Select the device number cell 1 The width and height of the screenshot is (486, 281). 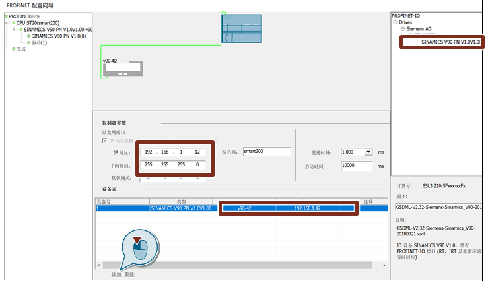pos(122,208)
